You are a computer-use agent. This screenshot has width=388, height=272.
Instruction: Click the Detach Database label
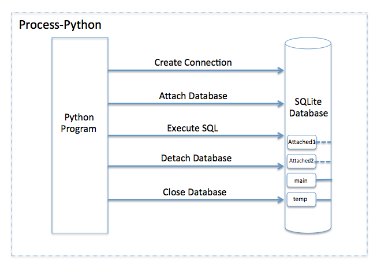196,158
